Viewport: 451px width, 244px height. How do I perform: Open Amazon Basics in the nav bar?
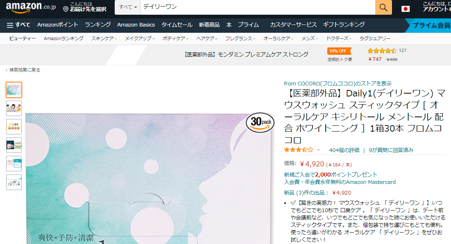136,25
